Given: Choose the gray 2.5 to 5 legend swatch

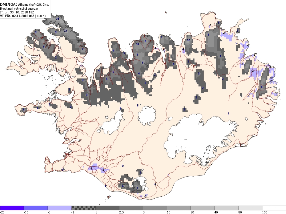Looking at the screenshot, I should click(131, 208).
